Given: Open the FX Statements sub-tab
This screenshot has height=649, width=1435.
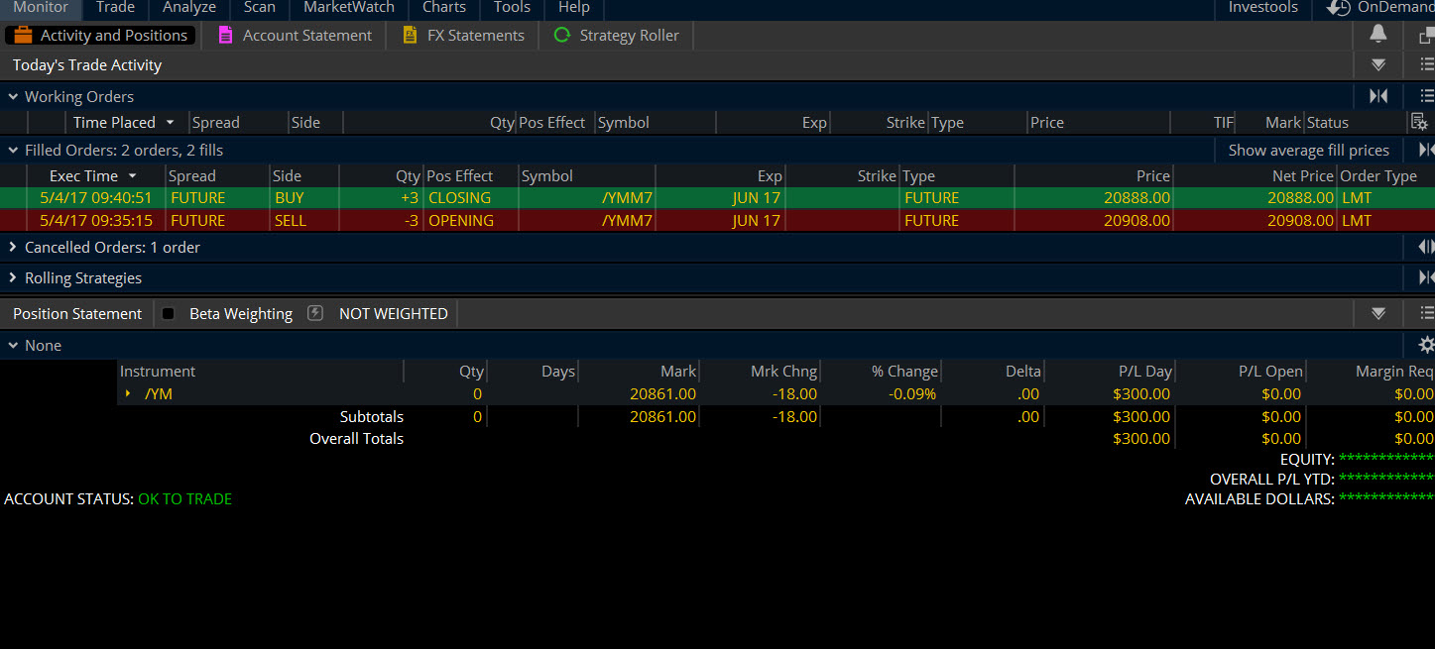Looking at the screenshot, I should click(463, 35).
